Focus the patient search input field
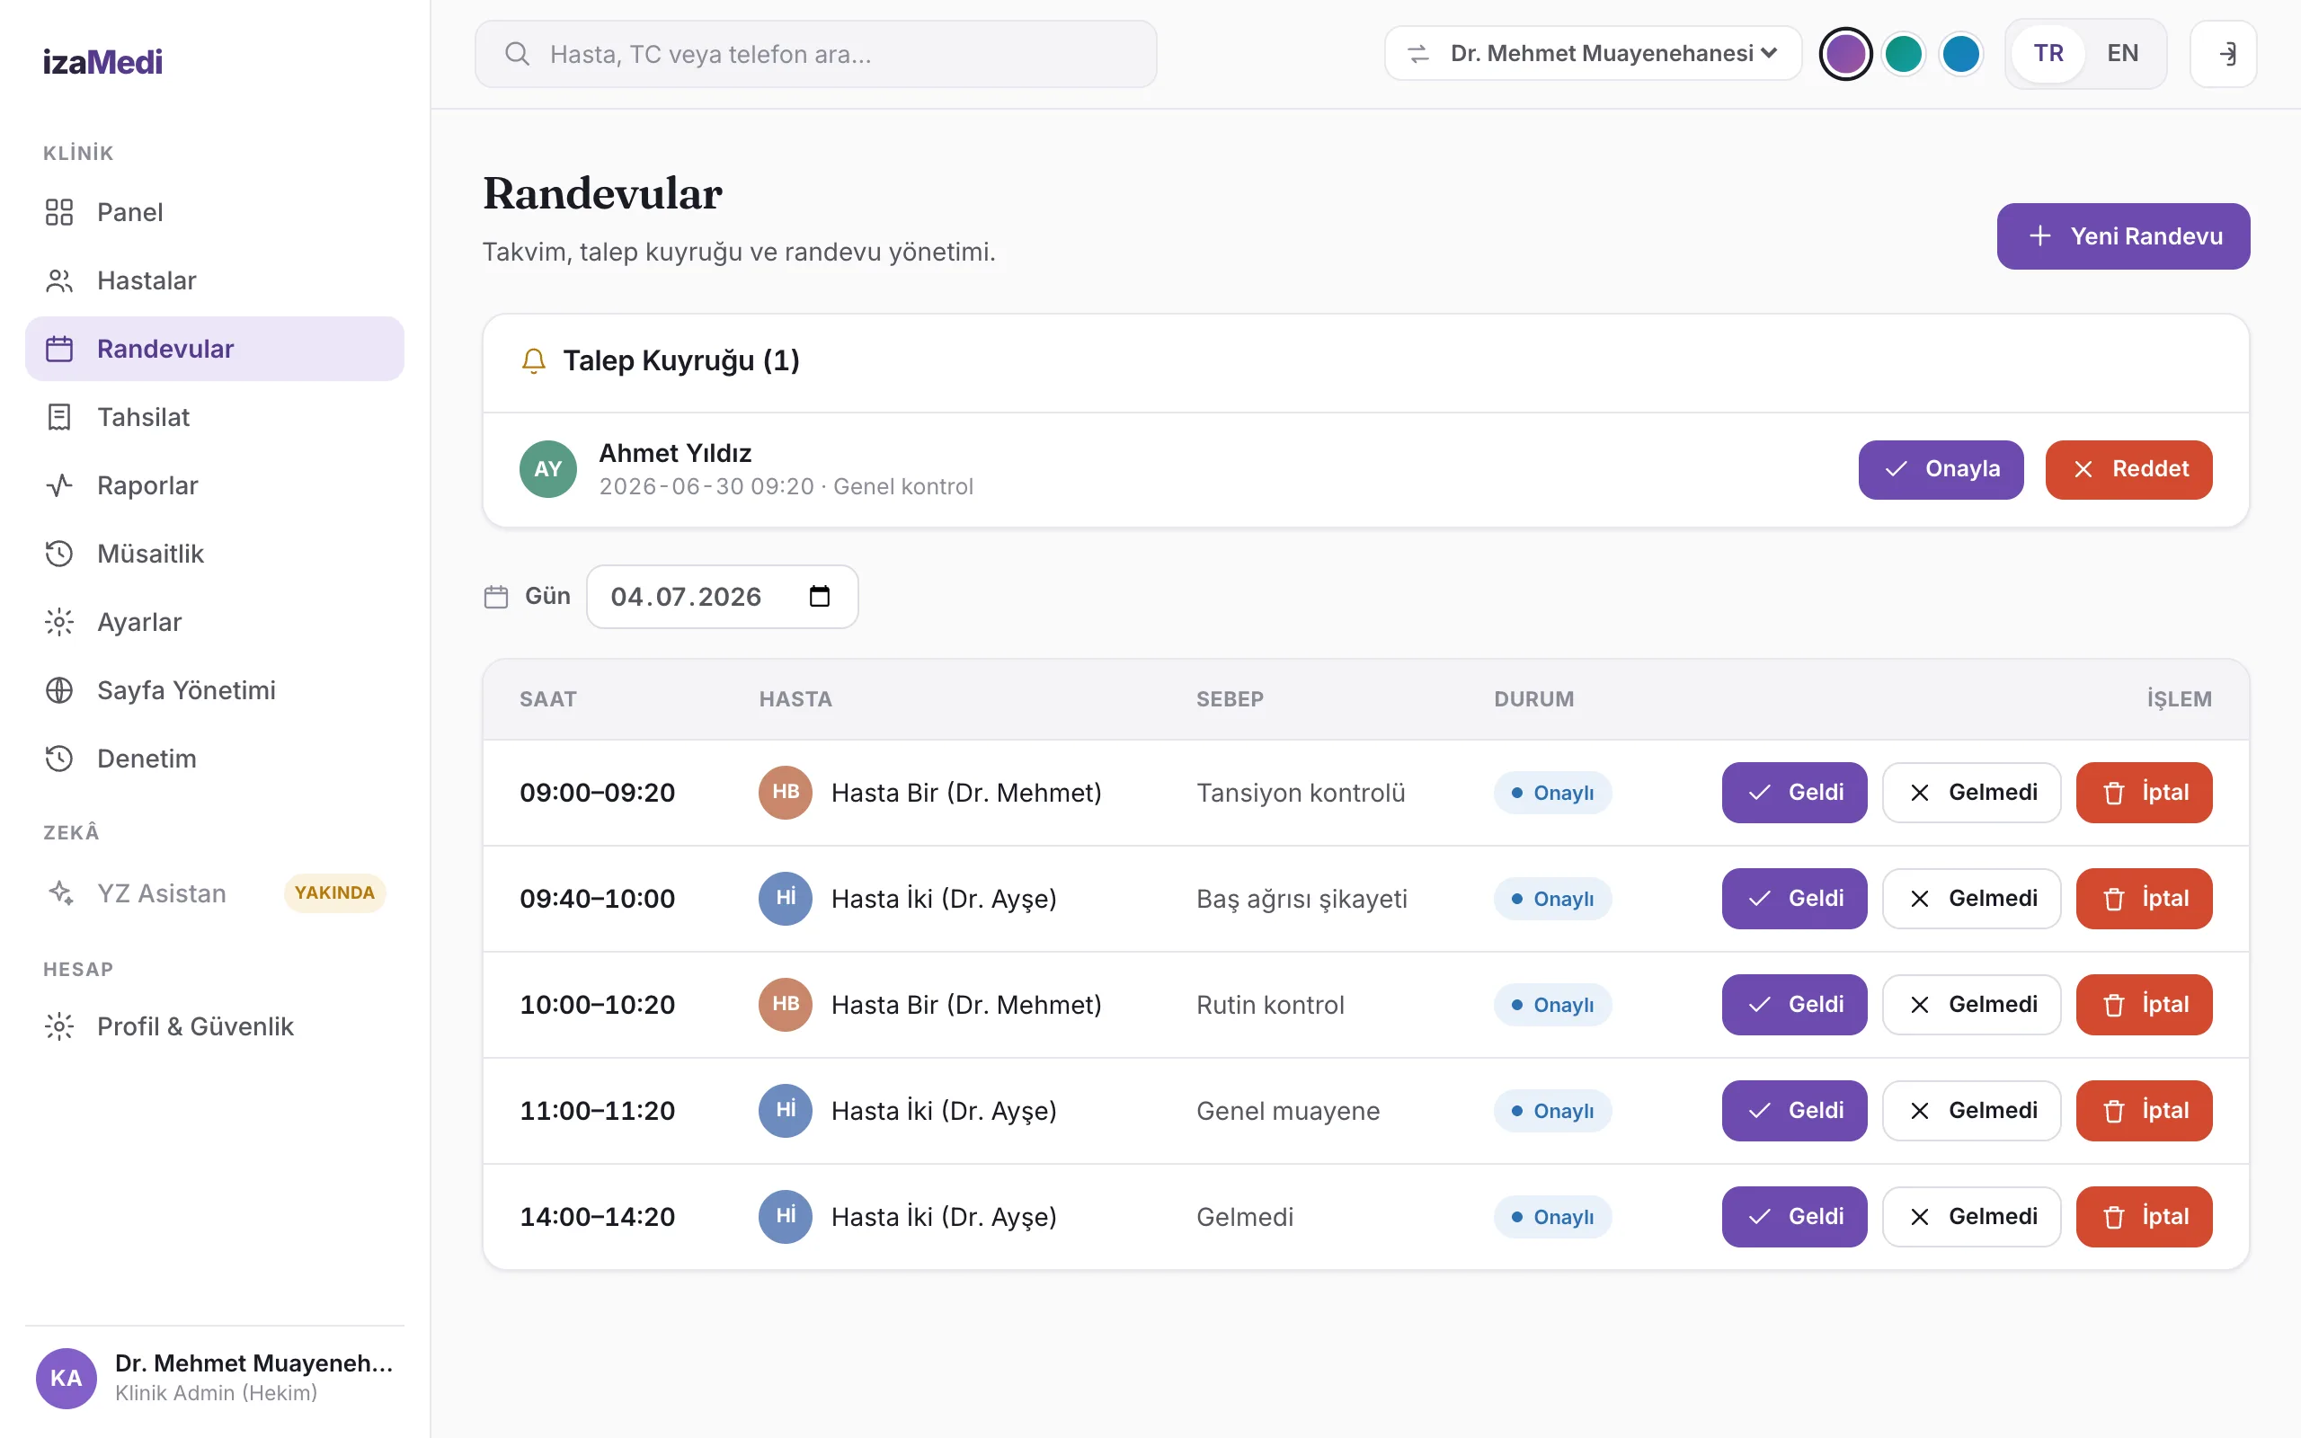Image resolution: width=2301 pixels, height=1438 pixels. (816, 54)
